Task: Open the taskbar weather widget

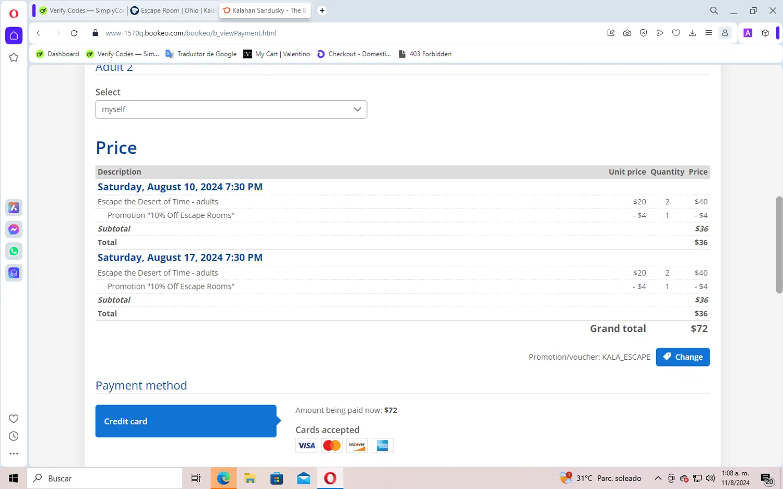Action: [600, 478]
